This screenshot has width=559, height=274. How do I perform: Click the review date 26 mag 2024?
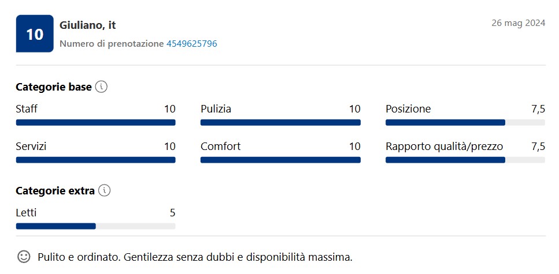[519, 23]
